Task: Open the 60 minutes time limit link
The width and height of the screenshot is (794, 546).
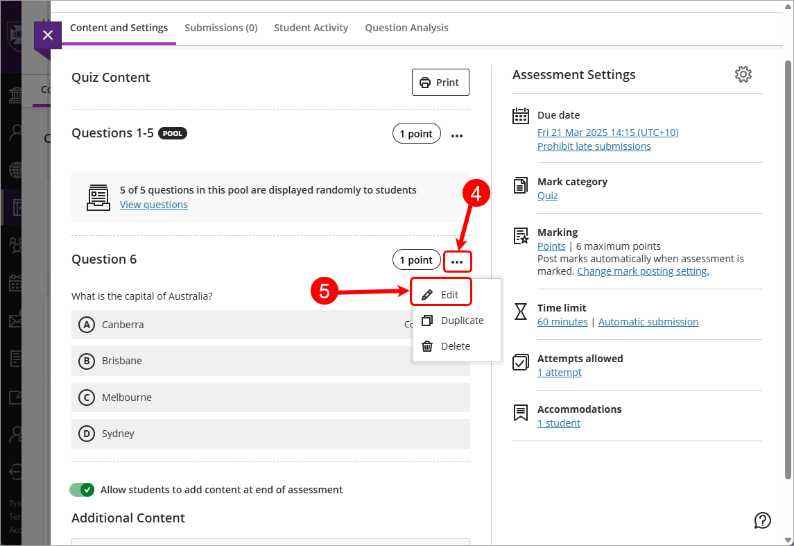Action: coord(562,322)
